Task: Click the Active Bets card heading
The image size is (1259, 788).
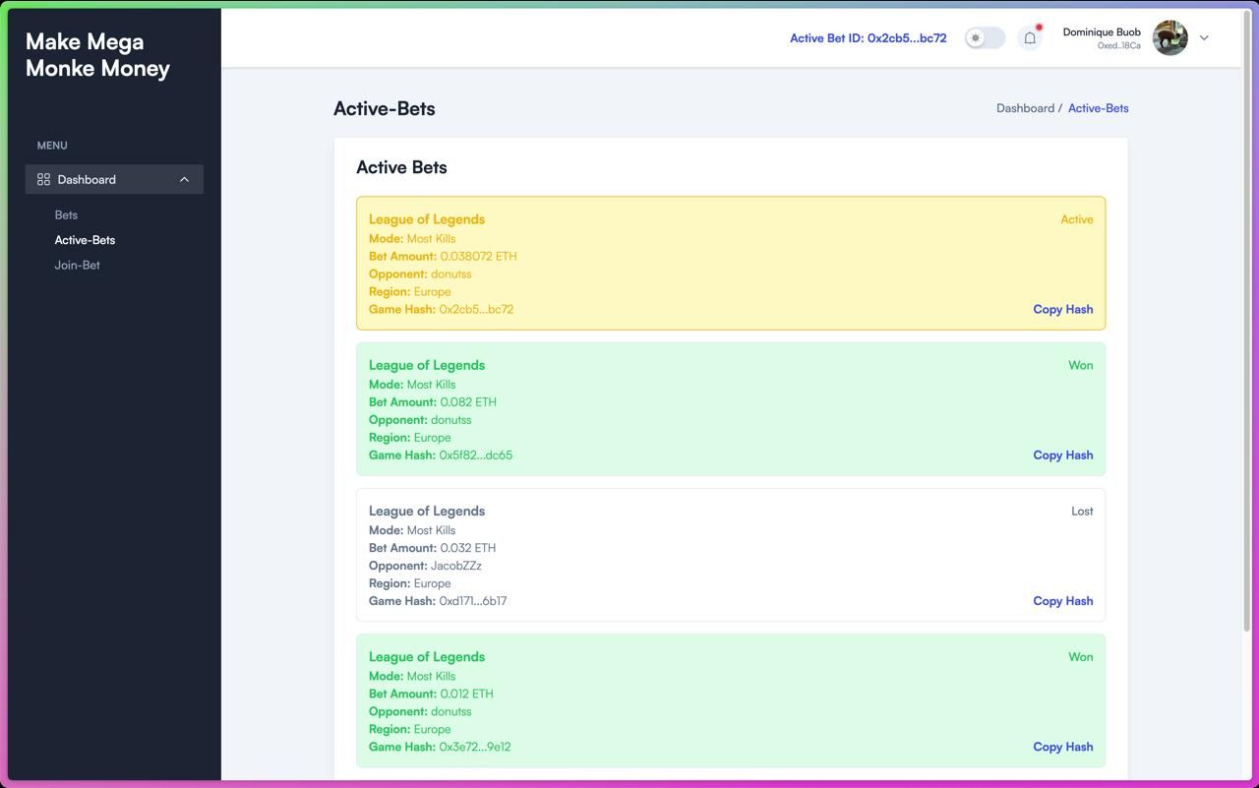Action: (x=401, y=167)
